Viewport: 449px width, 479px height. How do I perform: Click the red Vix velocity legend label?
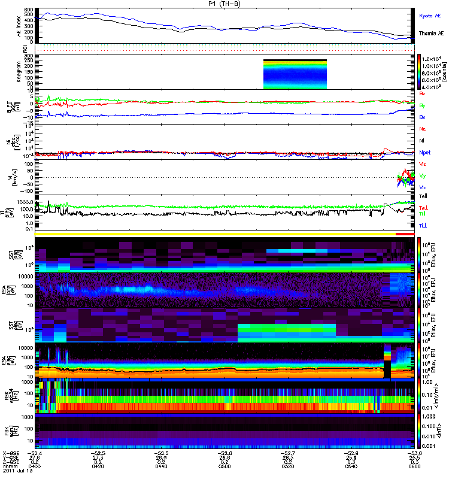tap(422, 164)
